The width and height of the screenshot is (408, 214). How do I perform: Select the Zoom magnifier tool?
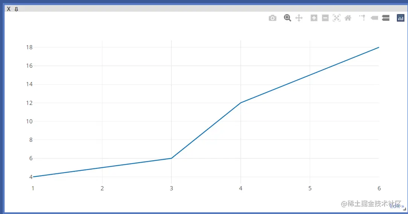[287, 18]
